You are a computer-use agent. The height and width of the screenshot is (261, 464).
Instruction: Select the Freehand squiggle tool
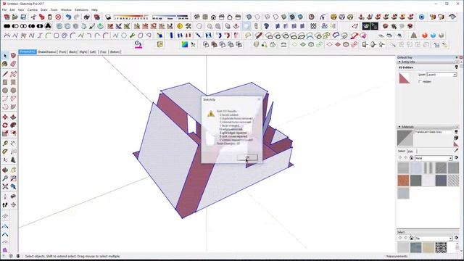(x=13, y=74)
